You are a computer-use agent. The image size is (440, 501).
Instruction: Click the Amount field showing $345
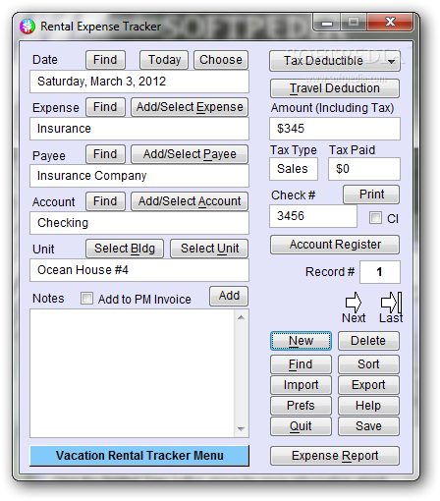coord(335,129)
